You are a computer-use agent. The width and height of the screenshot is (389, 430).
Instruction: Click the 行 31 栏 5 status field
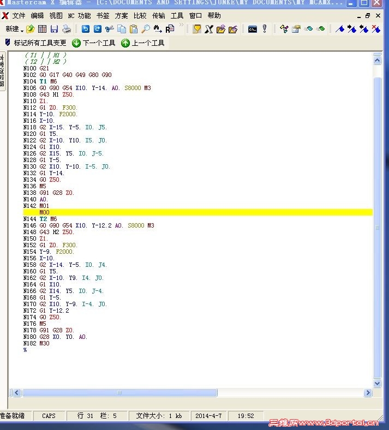[x=97, y=416]
